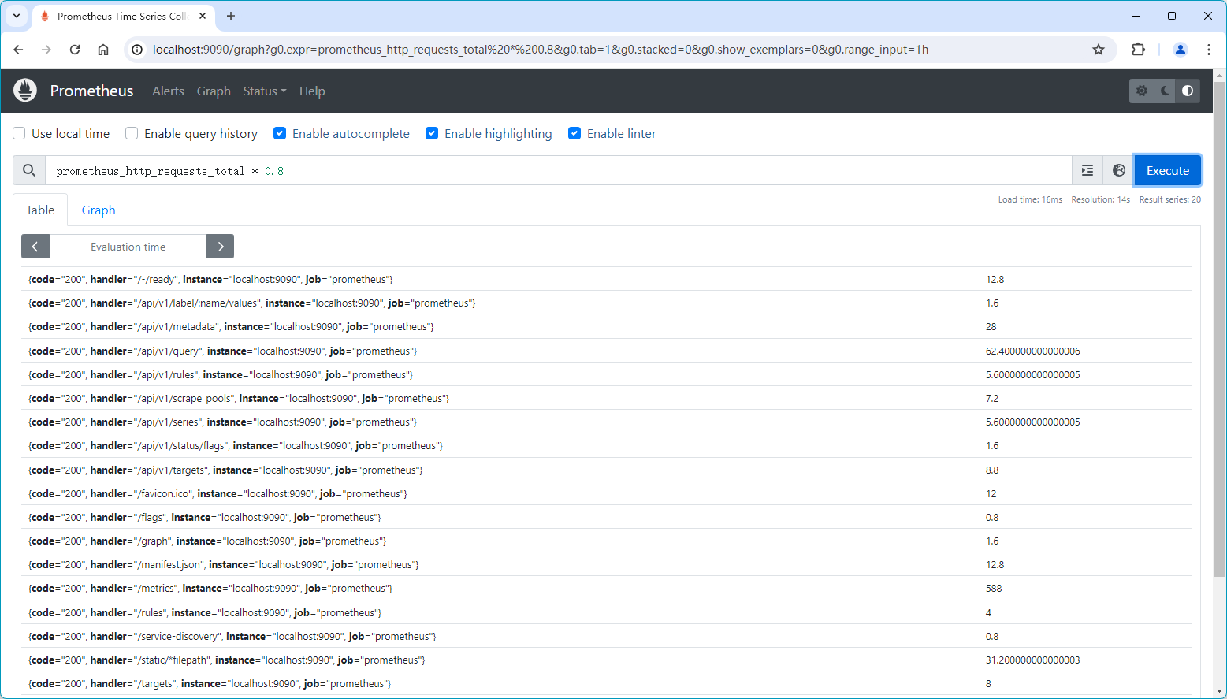
Task: Open the Chrome three-dot menu
Action: [1209, 50]
